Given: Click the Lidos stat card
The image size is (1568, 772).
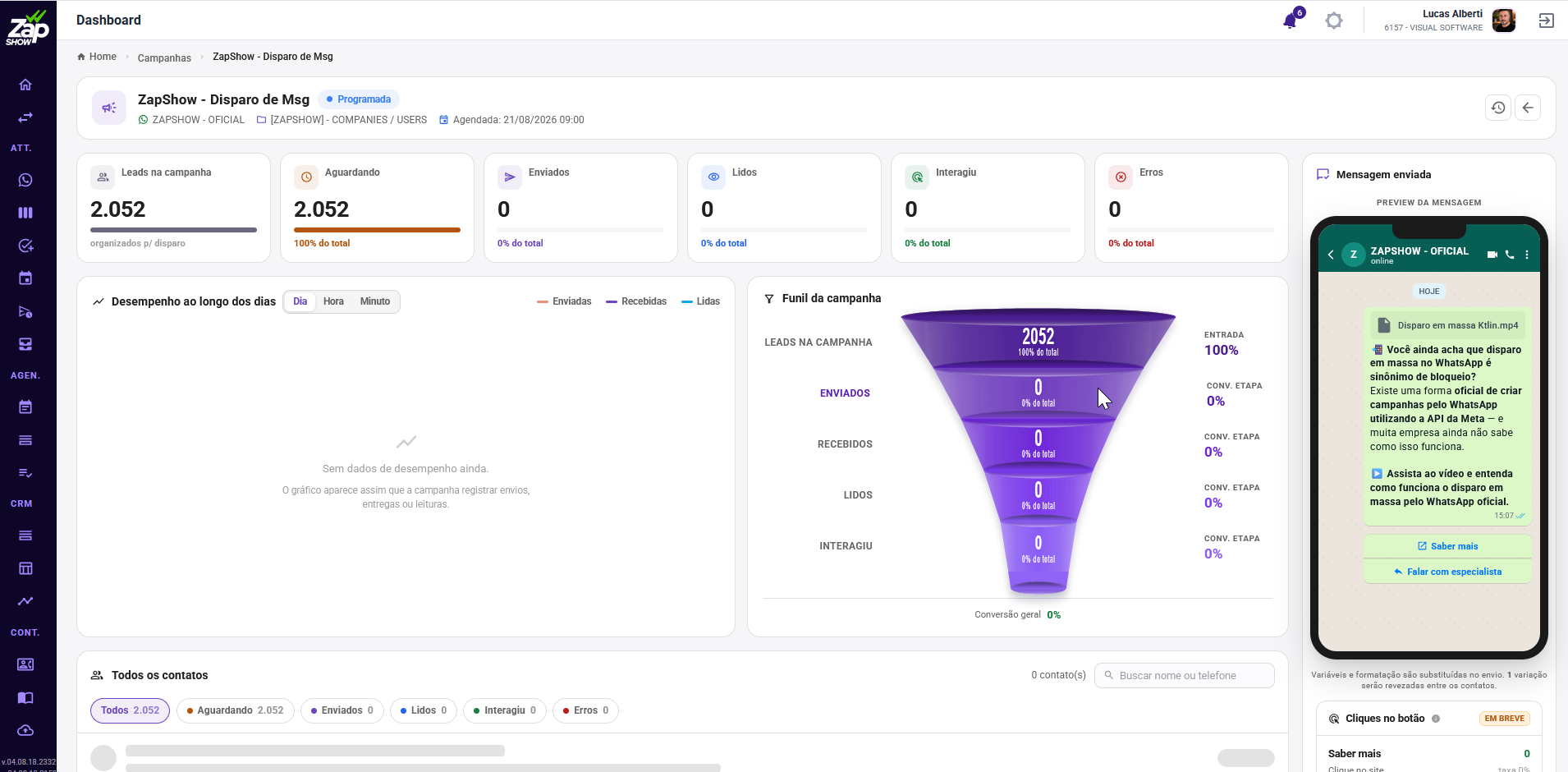Looking at the screenshot, I should coord(784,208).
